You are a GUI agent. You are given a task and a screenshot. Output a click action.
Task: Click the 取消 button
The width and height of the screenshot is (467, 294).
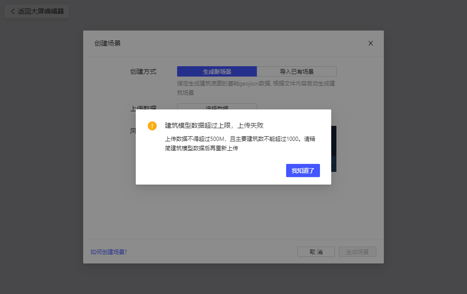click(316, 252)
